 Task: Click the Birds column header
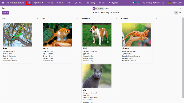[x=4, y=19]
